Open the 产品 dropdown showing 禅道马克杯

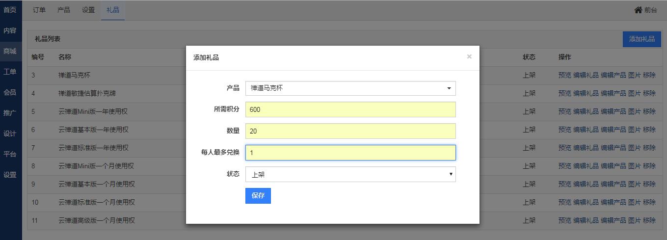pyautogui.click(x=350, y=88)
